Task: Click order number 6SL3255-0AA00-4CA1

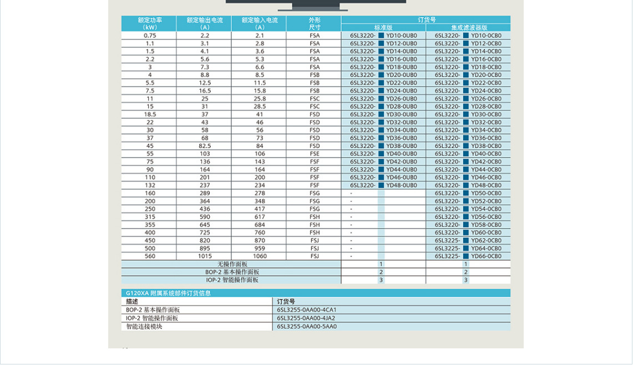Action: click(x=307, y=310)
